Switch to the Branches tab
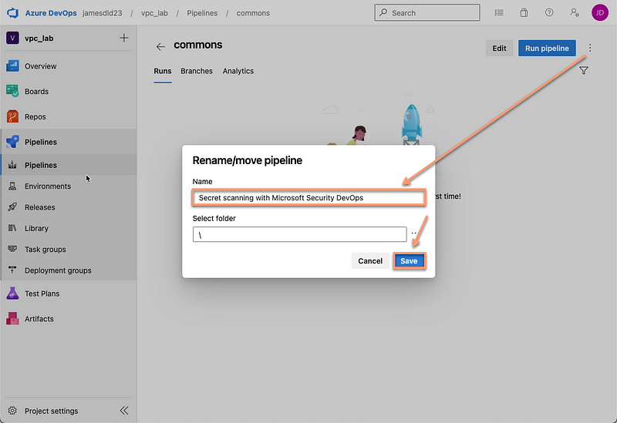This screenshot has height=423, width=617. [197, 71]
